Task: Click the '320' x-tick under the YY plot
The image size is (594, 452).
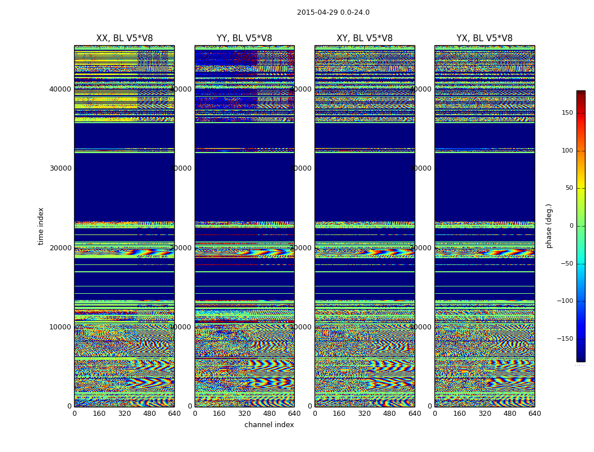Action: (x=244, y=414)
